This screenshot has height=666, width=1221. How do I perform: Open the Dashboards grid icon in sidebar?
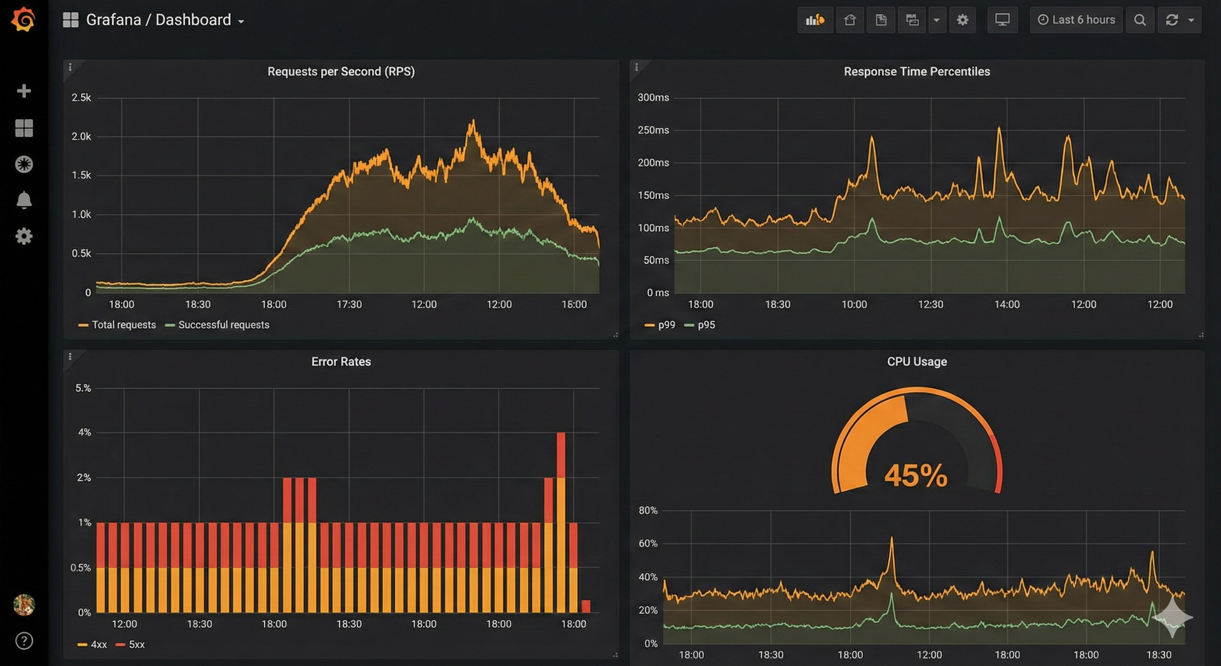pos(24,128)
